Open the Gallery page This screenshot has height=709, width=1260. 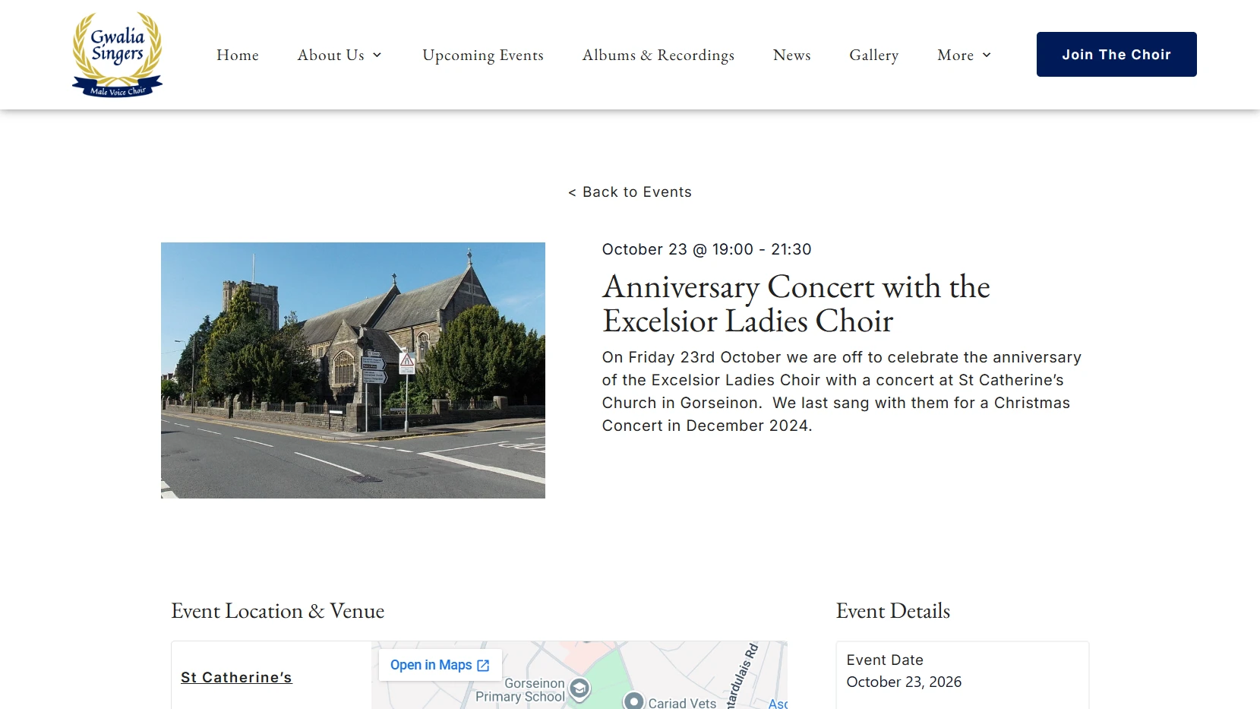tap(874, 55)
